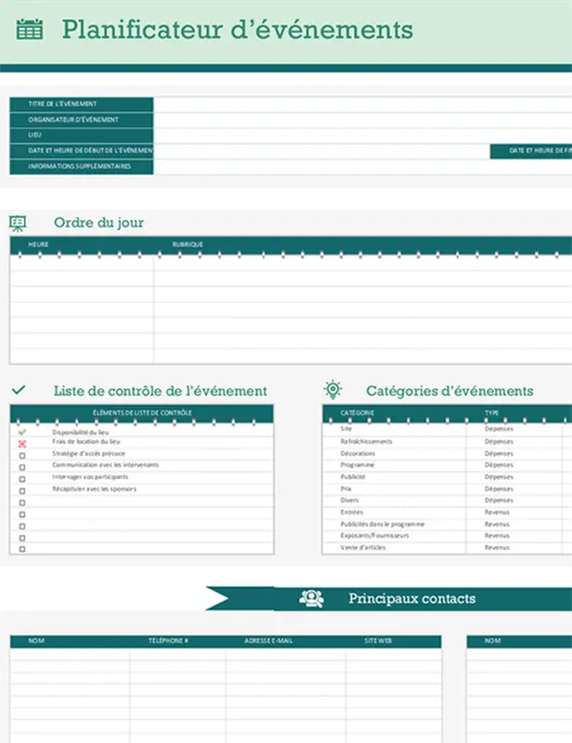Click the RUBRIQUE column header
572x743 pixels.
coord(188,244)
